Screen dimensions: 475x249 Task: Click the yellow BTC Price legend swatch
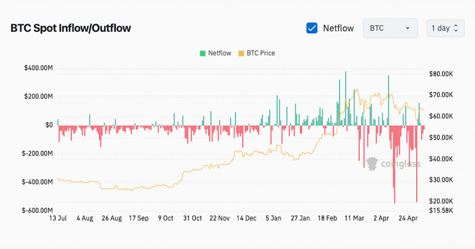point(241,53)
